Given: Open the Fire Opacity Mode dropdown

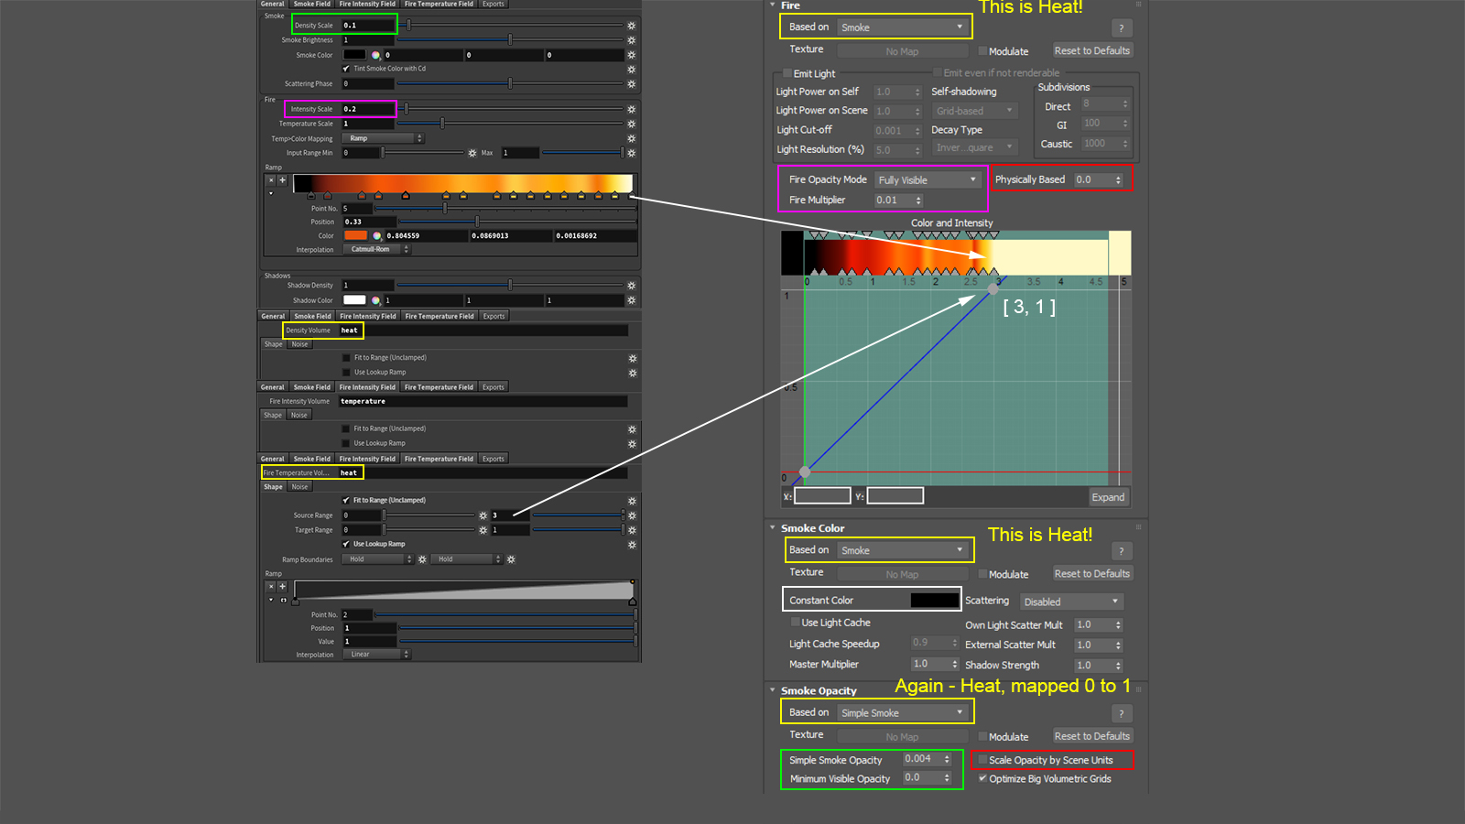Looking at the screenshot, I should pyautogui.click(x=927, y=180).
